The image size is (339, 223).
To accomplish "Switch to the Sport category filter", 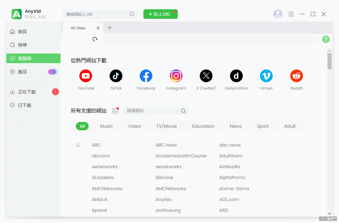I will 263,126.
